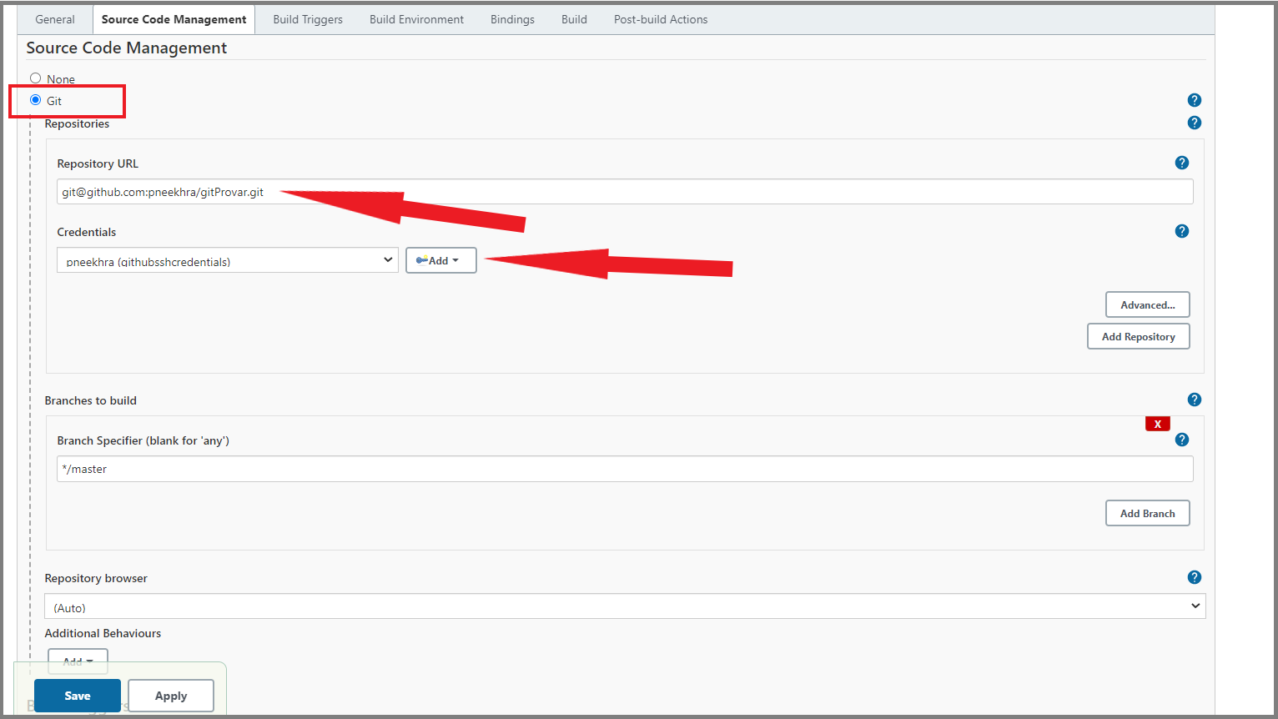Open help for Repository browser
This screenshot has width=1278, height=719.
[1195, 577]
